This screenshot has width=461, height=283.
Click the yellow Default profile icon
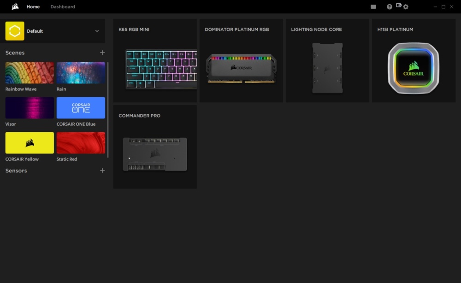(x=15, y=31)
